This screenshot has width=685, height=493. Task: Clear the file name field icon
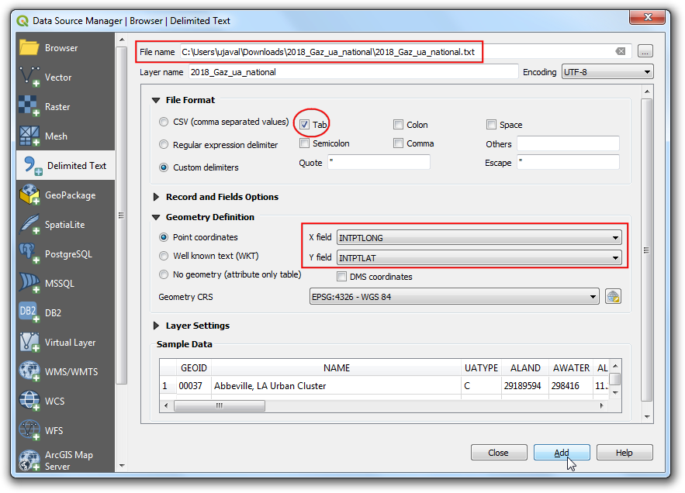tap(621, 51)
